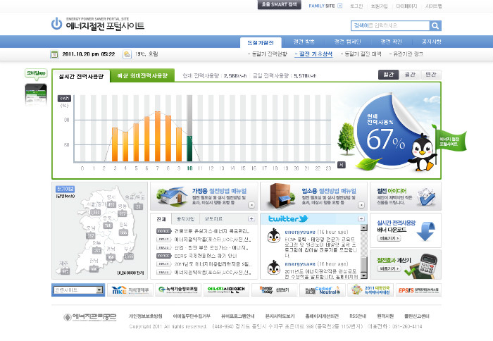The height and width of the screenshot is (341, 493).
Task: Select the daily view toggle button
Action: click(388, 75)
